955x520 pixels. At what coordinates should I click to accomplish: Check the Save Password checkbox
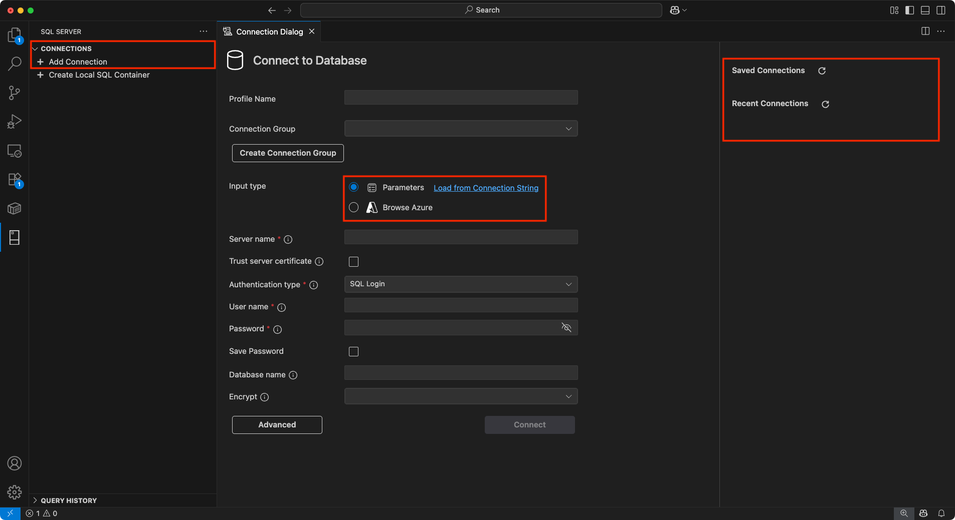point(354,352)
